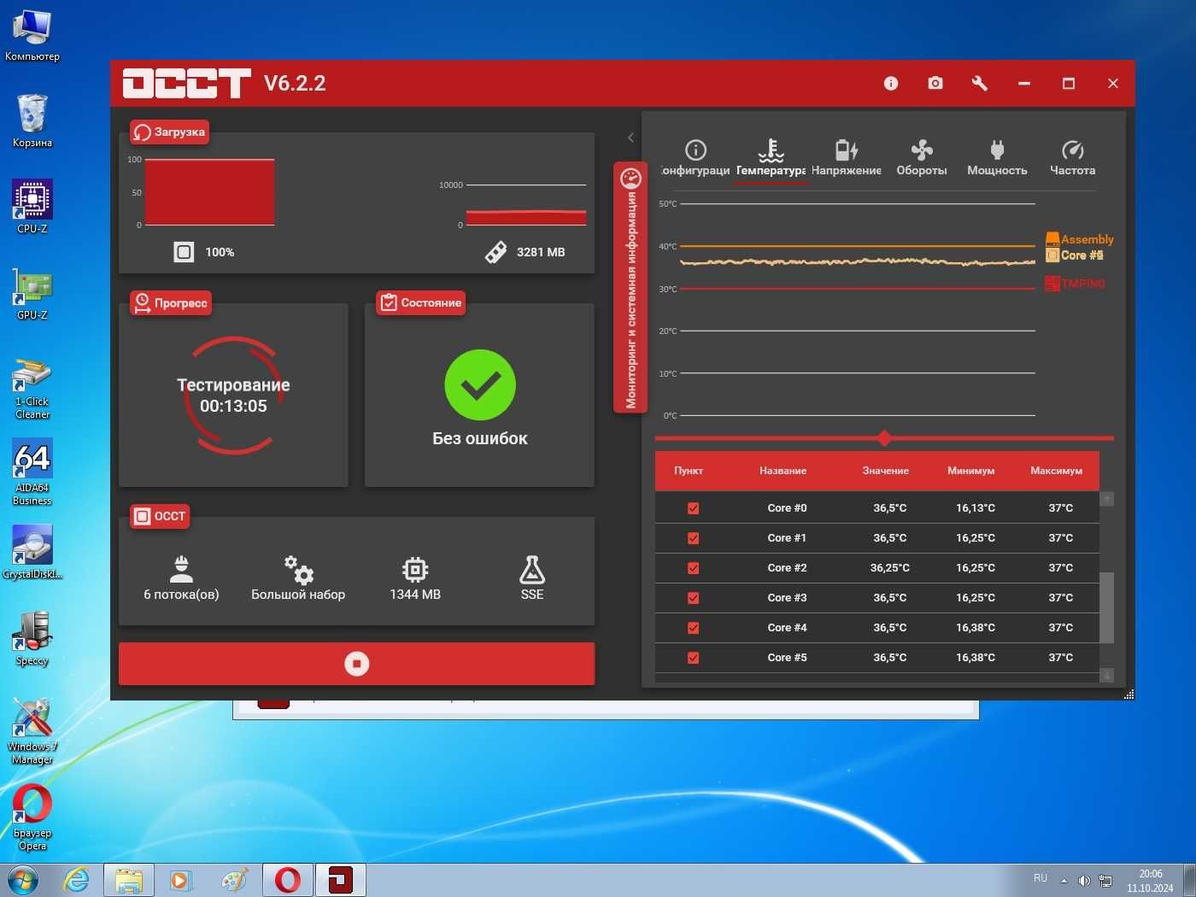Toggle the Core #3 checkbox
Image resolution: width=1196 pixels, height=897 pixels.
click(693, 598)
